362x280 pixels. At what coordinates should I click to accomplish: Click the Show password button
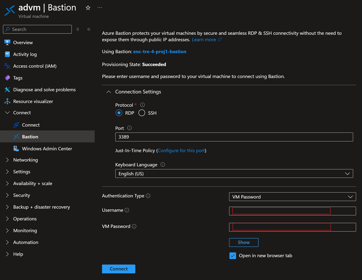pos(243,242)
